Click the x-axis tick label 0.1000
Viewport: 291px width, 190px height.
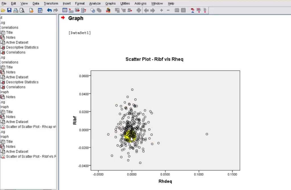199,174
